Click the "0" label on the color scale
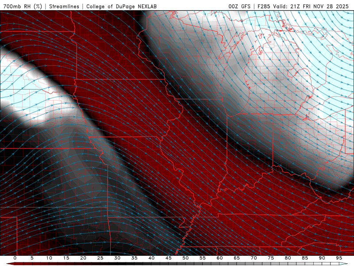 pyautogui.click(x=15, y=258)
